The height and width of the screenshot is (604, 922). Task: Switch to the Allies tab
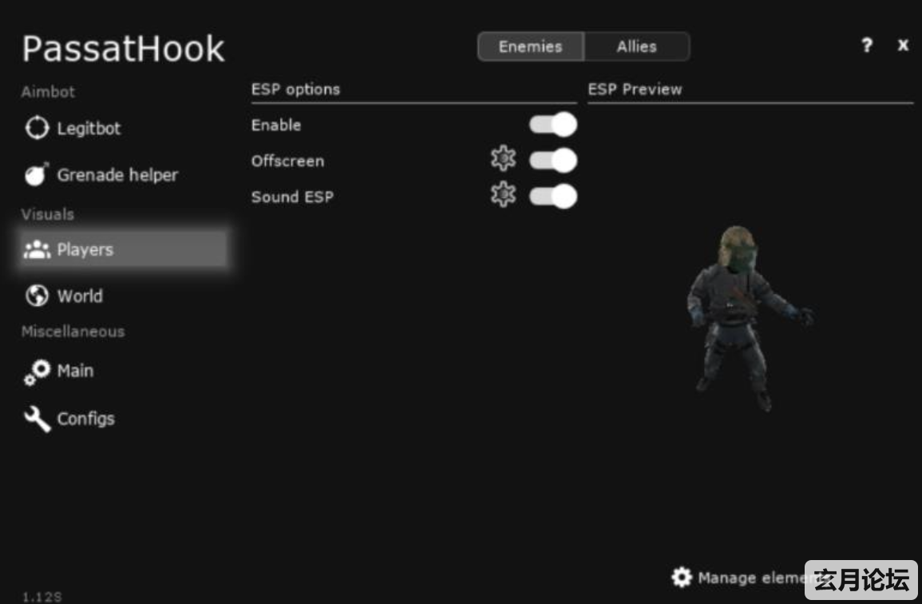coord(637,46)
